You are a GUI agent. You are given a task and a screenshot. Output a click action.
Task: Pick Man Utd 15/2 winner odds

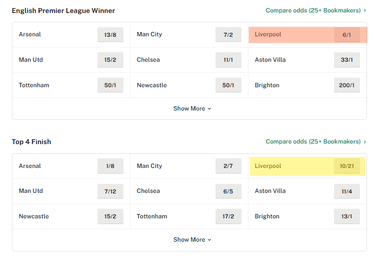pos(110,60)
